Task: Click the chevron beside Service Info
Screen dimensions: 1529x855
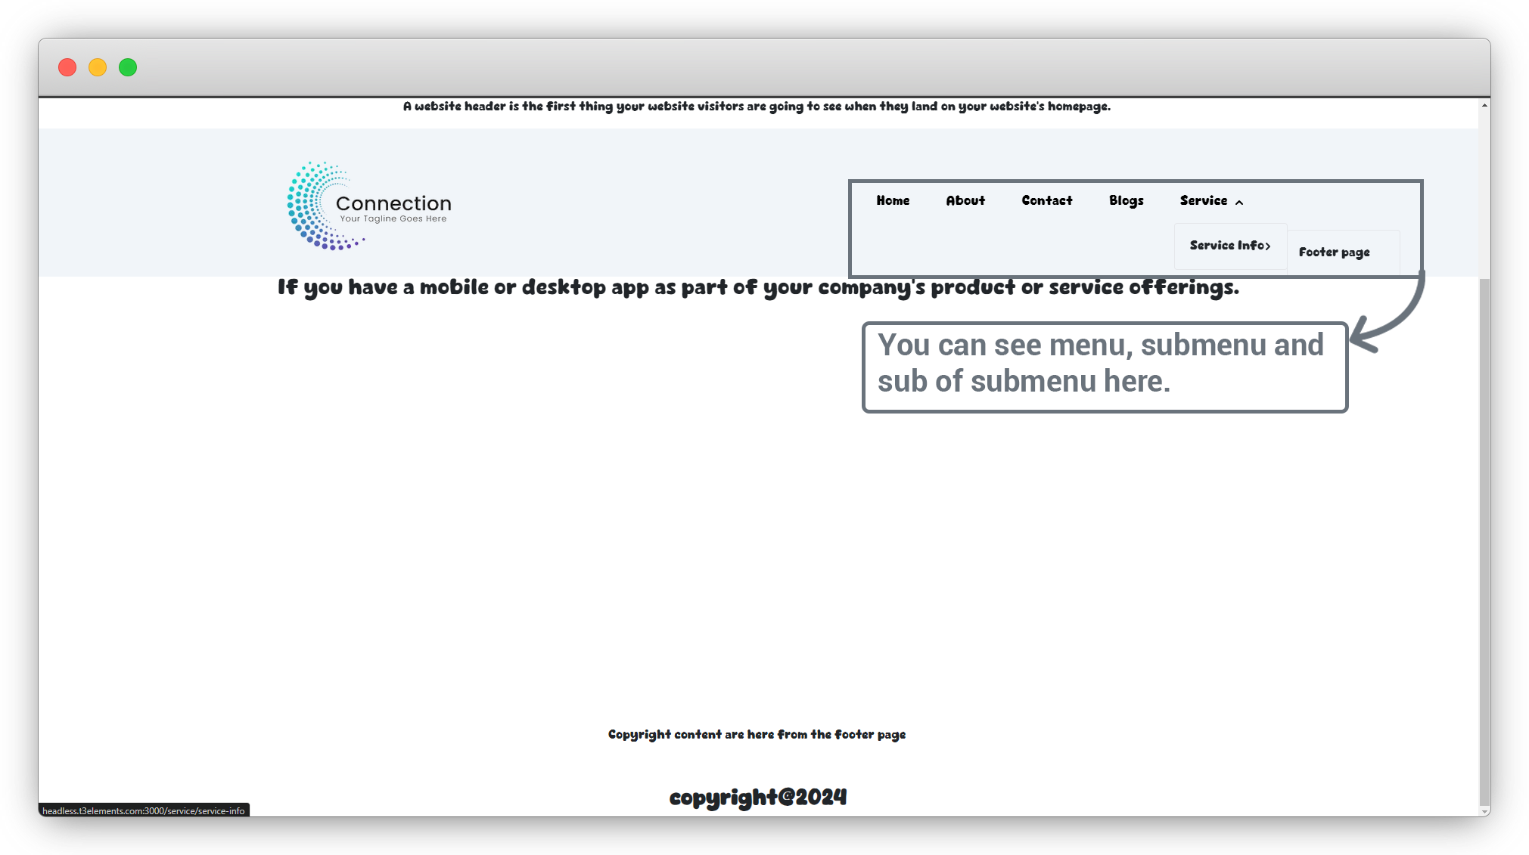Action: coord(1268,246)
